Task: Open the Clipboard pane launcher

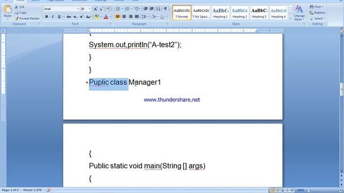Action: [x=39, y=24]
